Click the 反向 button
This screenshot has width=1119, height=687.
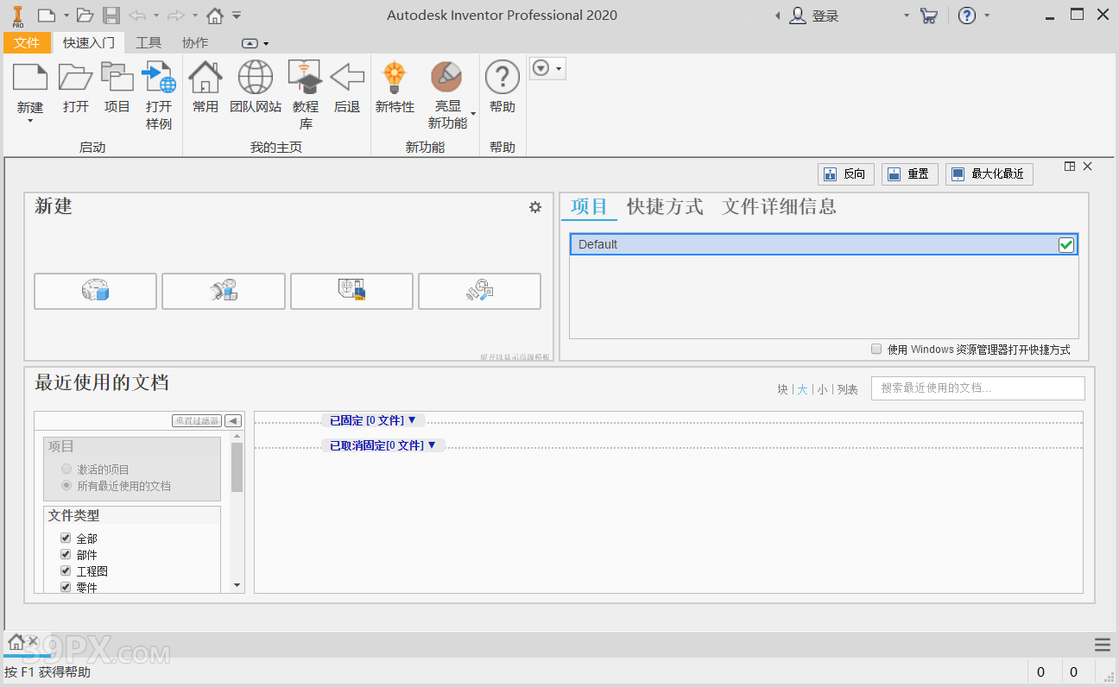pyautogui.click(x=845, y=173)
